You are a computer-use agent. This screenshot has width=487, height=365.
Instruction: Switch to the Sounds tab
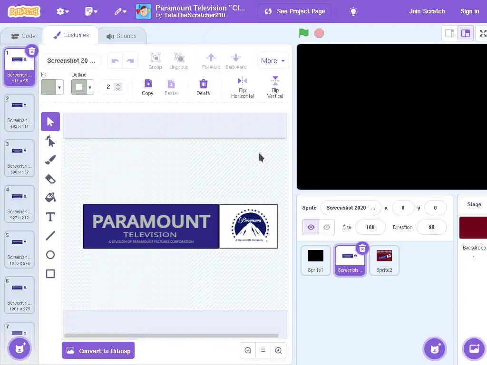pyautogui.click(x=121, y=36)
